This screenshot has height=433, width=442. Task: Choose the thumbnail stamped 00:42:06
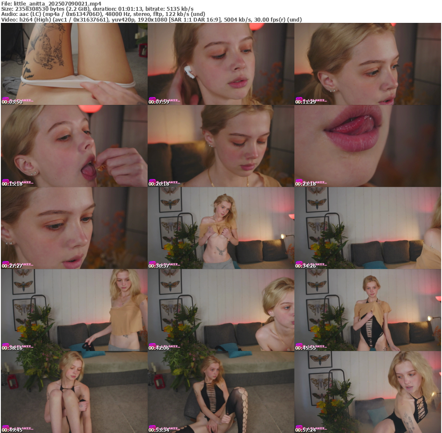click(221, 310)
